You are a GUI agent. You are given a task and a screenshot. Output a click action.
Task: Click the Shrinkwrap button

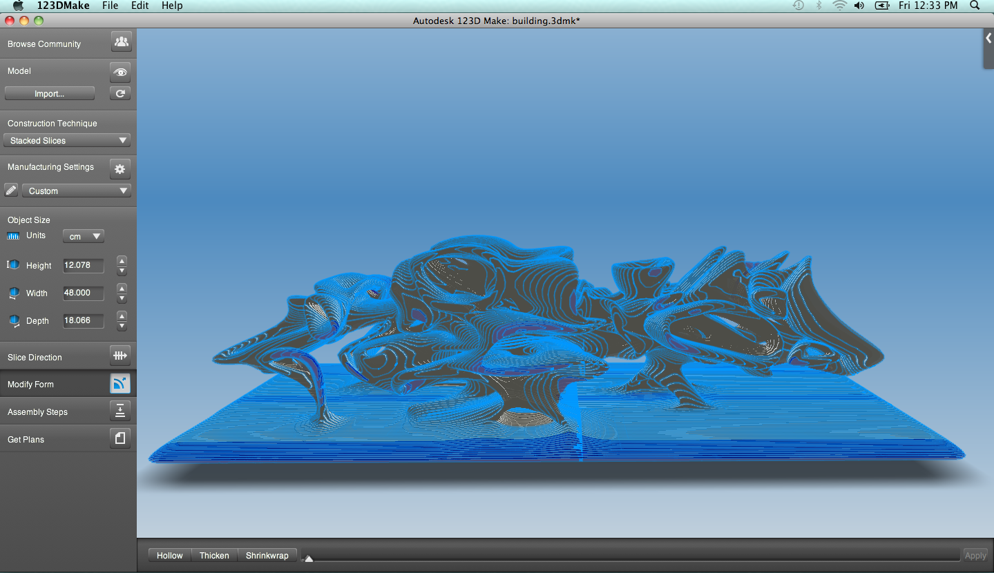pyautogui.click(x=267, y=556)
